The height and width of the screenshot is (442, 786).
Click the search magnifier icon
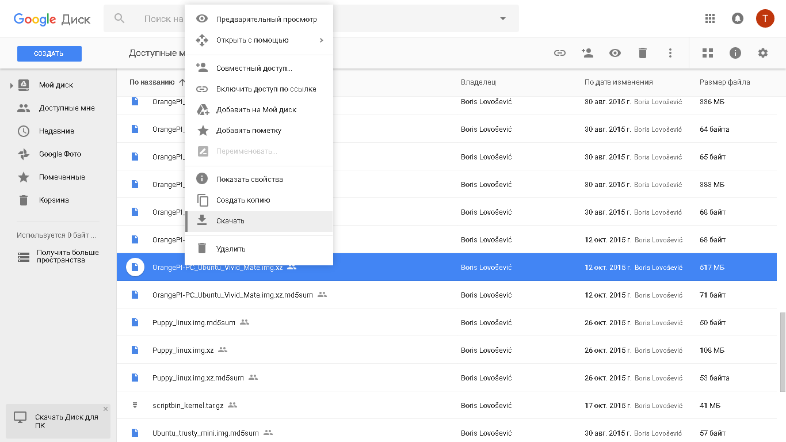(120, 18)
